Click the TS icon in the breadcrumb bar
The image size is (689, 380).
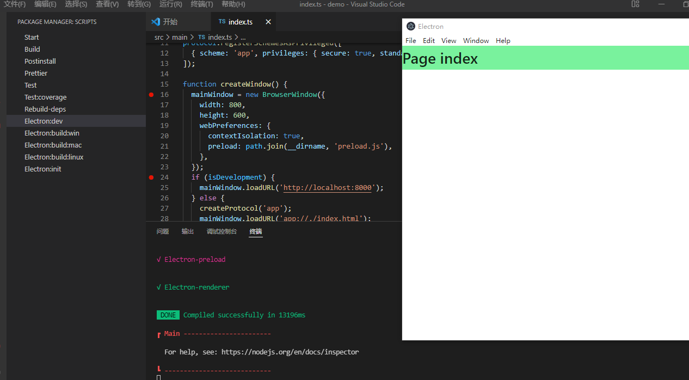(x=201, y=37)
